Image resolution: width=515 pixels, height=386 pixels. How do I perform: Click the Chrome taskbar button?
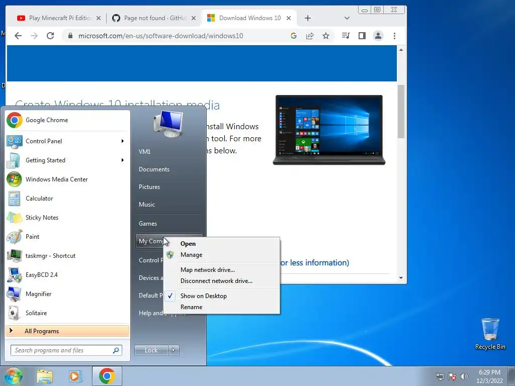(107, 376)
